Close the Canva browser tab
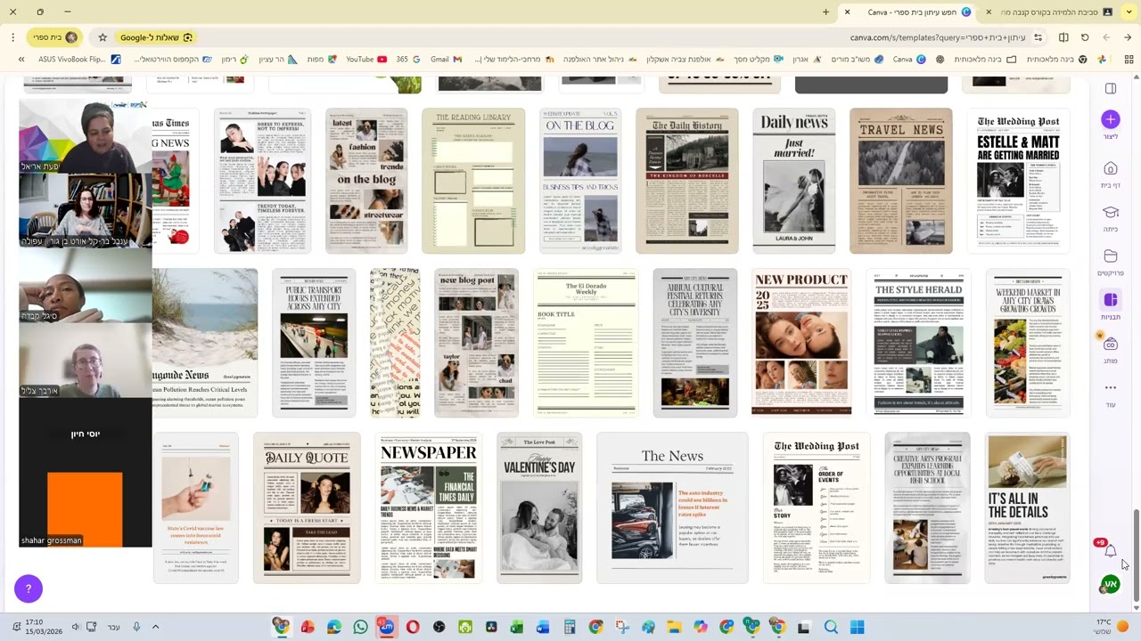The width and height of the screenshot is (1141, 641). (x=847, y=12)
